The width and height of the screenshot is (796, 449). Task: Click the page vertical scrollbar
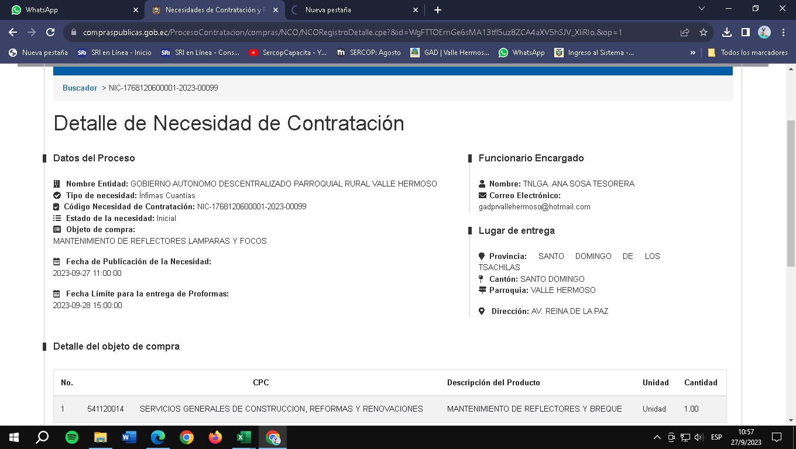coord(791,193)
